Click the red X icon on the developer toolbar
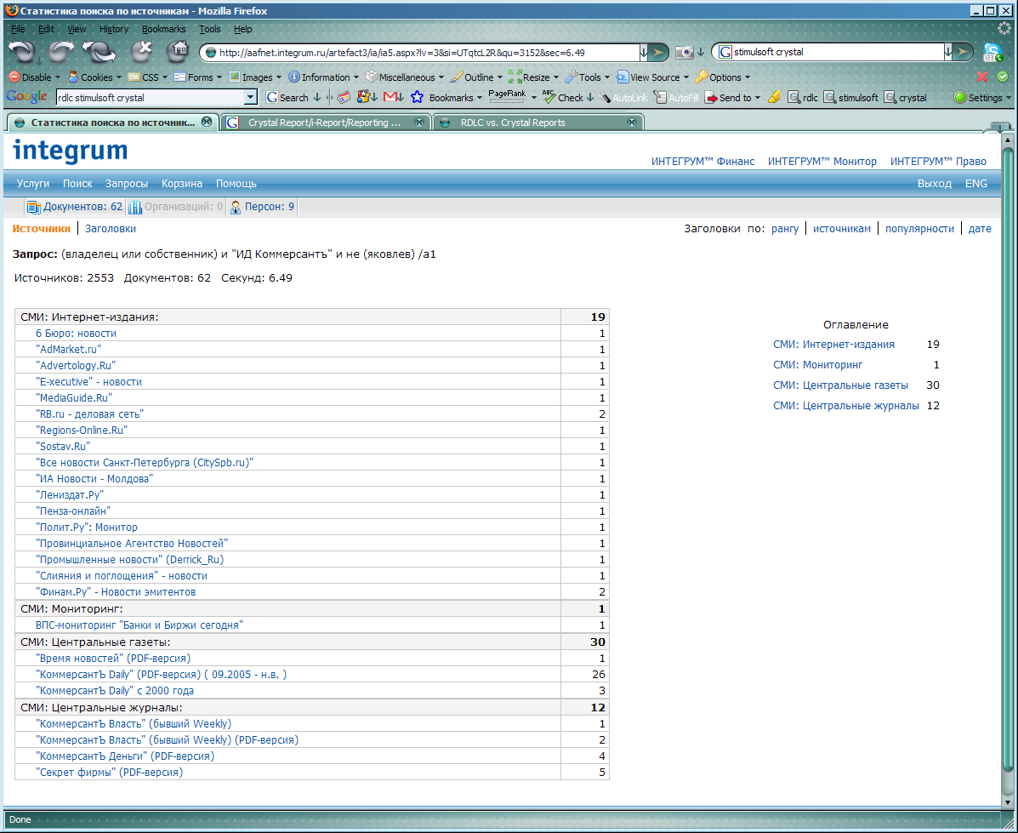The height and width of the screenshot is (833, 1018). point(982,77)
